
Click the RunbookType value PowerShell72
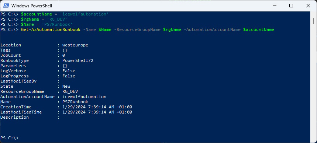(x=78, y=60)
